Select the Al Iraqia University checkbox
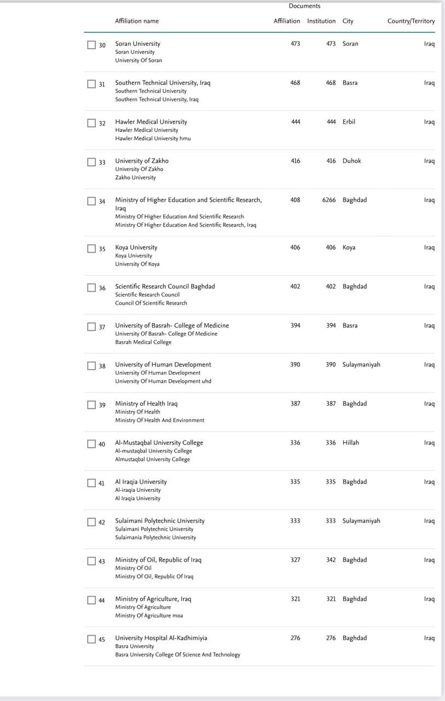The width and height of the screenshot is (445, 701). [91, 482]
